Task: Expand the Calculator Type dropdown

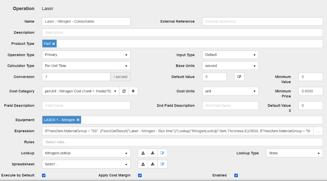Action: (86, 66)
